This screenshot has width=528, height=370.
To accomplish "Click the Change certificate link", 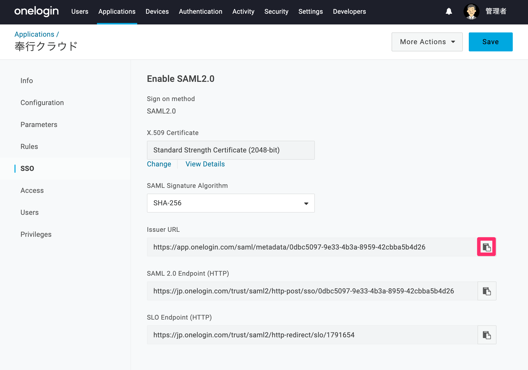I will [x=159, y=164].
